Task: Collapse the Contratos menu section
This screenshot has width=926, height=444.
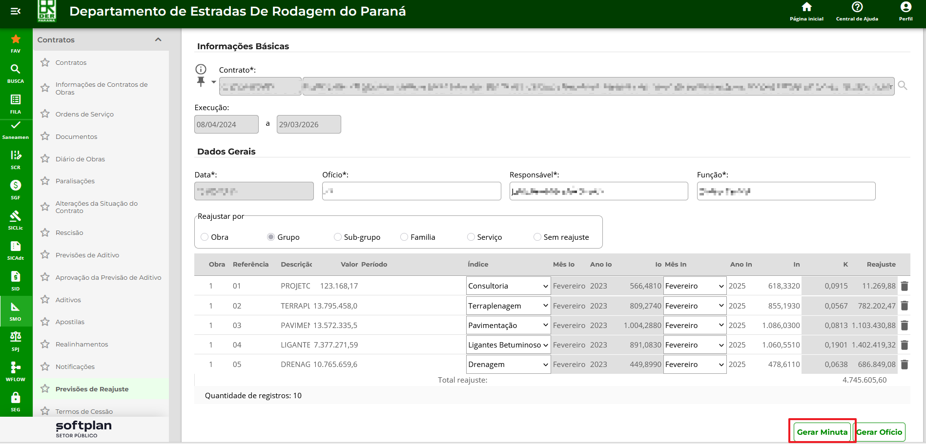Action: (158, 39)
